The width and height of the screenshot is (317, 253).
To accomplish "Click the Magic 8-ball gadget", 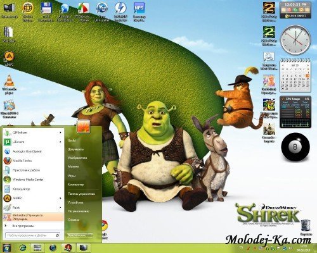I will (295, 147).
